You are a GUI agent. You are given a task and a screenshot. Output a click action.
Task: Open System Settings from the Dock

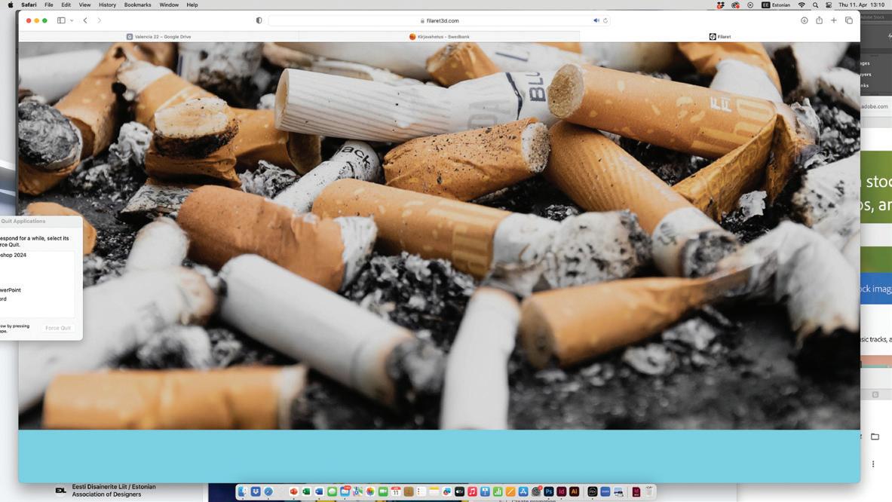point(536,491)
